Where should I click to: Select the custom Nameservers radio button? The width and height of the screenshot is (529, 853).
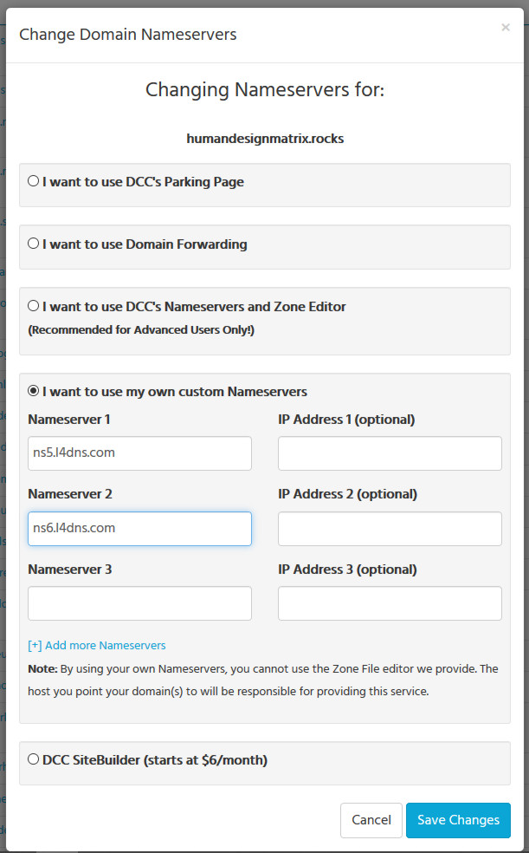[34, 391]
